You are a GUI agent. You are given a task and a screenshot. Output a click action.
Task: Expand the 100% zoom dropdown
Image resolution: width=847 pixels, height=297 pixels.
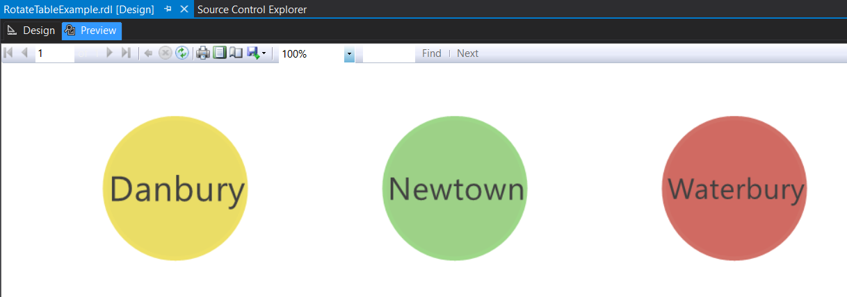point(349,54)
